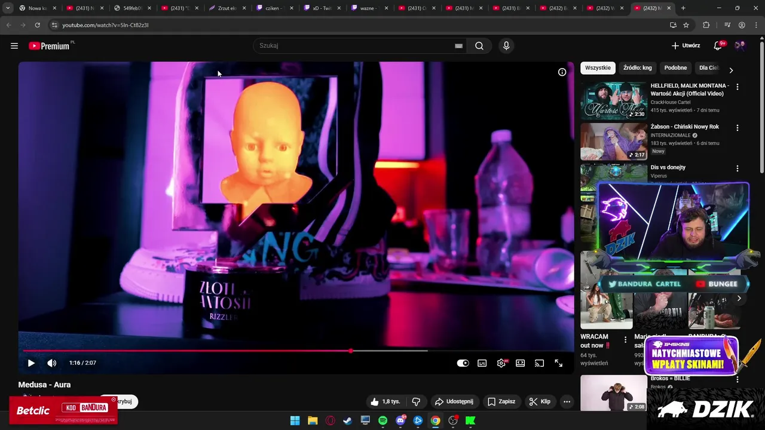The height and width of the screenshot is (430, 765).
Task: Open Discord from the taskbar
Action: [x=400, y=420]
